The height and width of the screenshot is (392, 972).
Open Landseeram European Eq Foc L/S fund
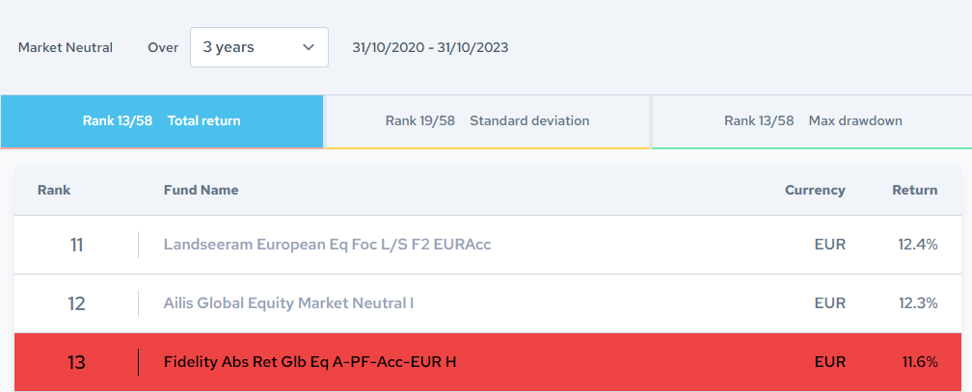click(x=327, y=245)
